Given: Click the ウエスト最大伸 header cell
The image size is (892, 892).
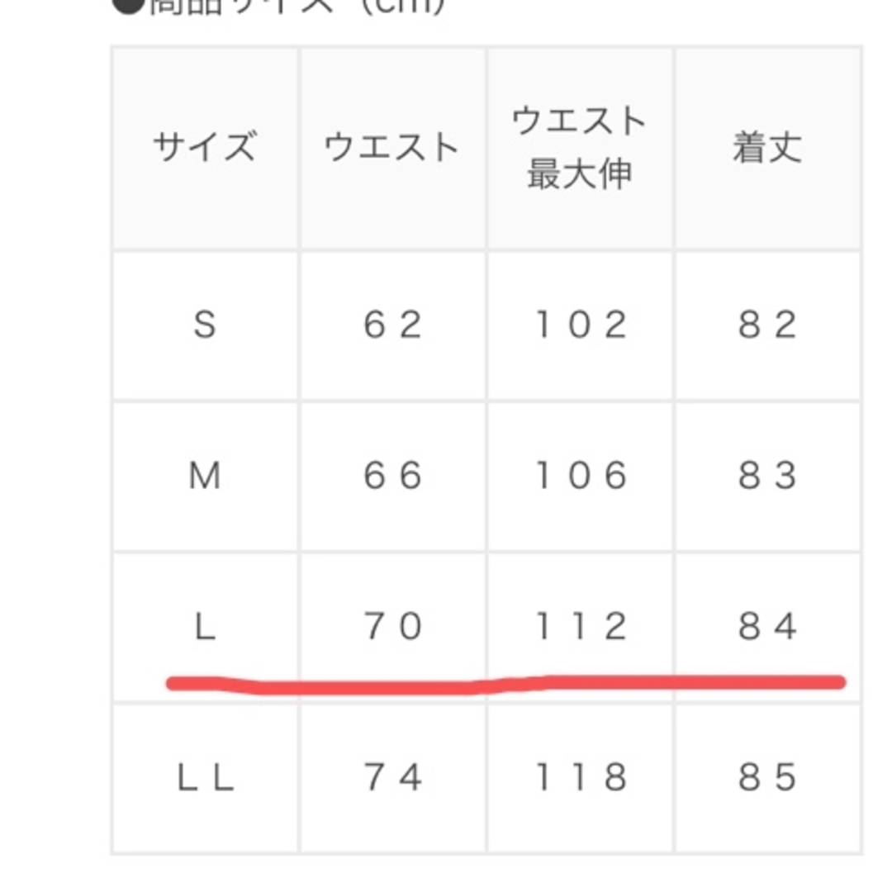Looking at the screenshot, I should tap(580, 148).
